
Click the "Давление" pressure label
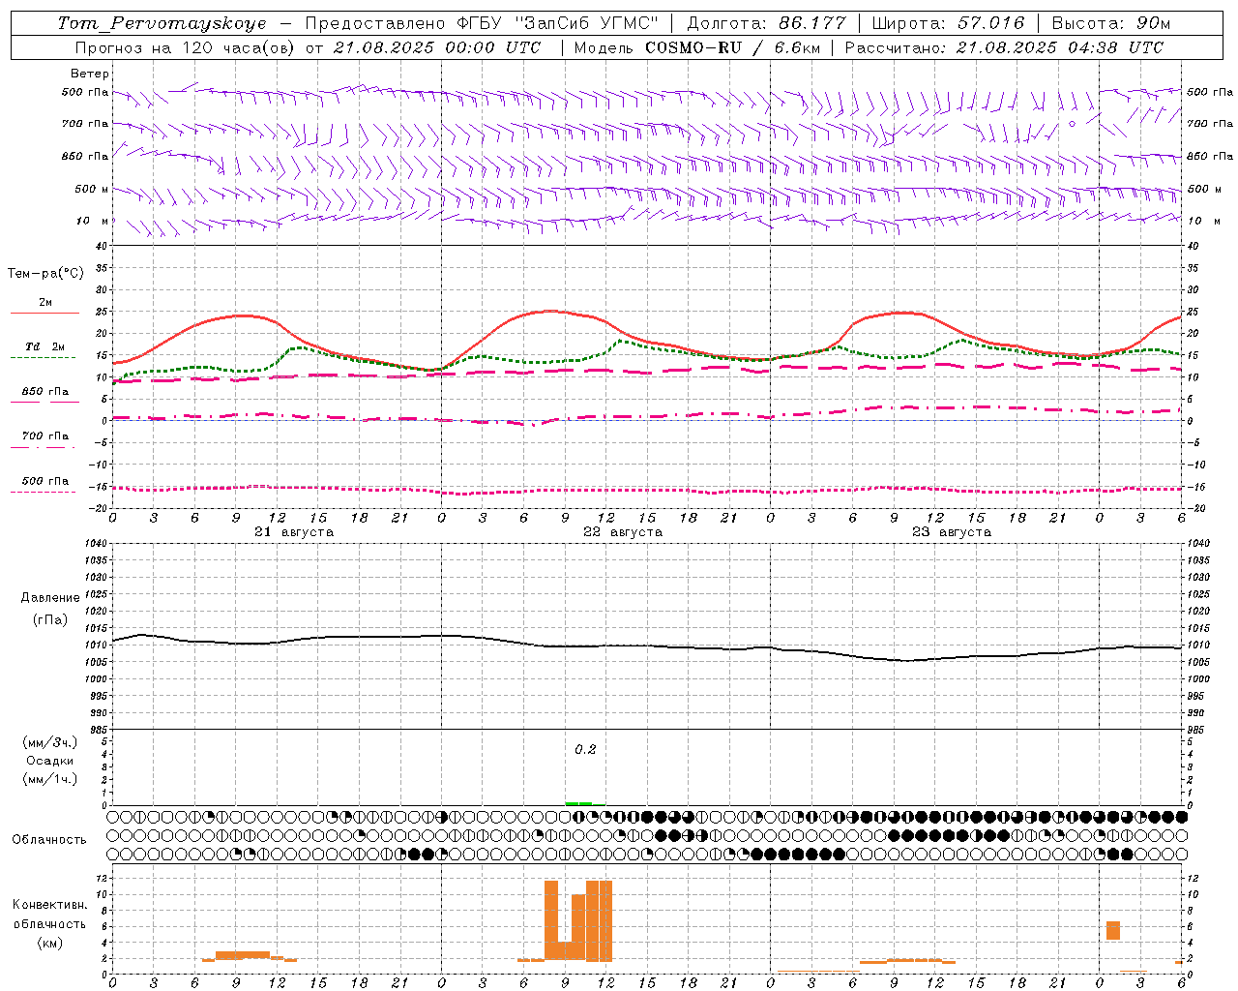tap(50, 598)
